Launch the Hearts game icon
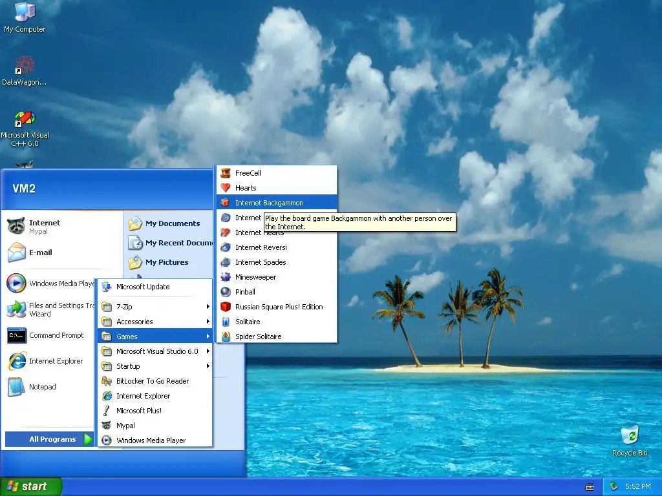The image size is (662, 496). click(277, 188)
